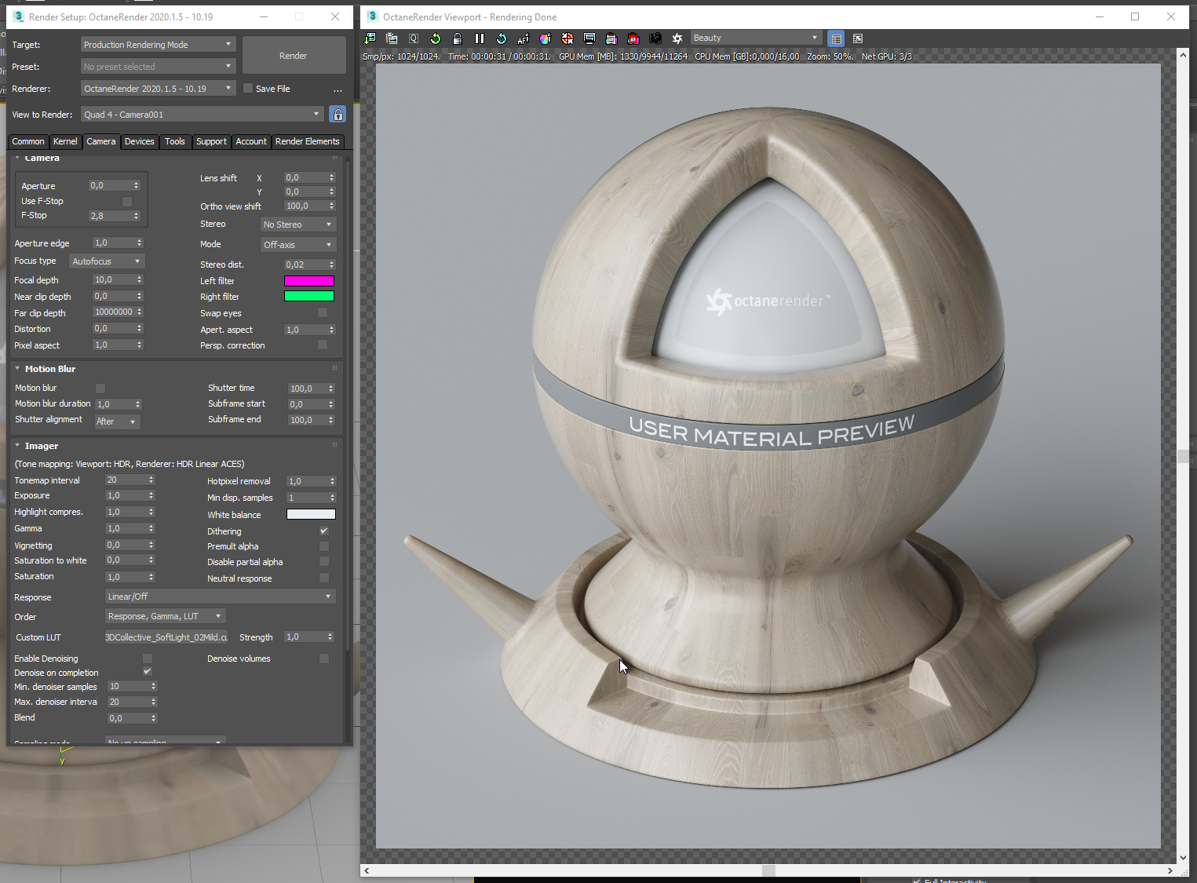Click the render region icon
Screen dimensions: 1197x883
point(611,38)
